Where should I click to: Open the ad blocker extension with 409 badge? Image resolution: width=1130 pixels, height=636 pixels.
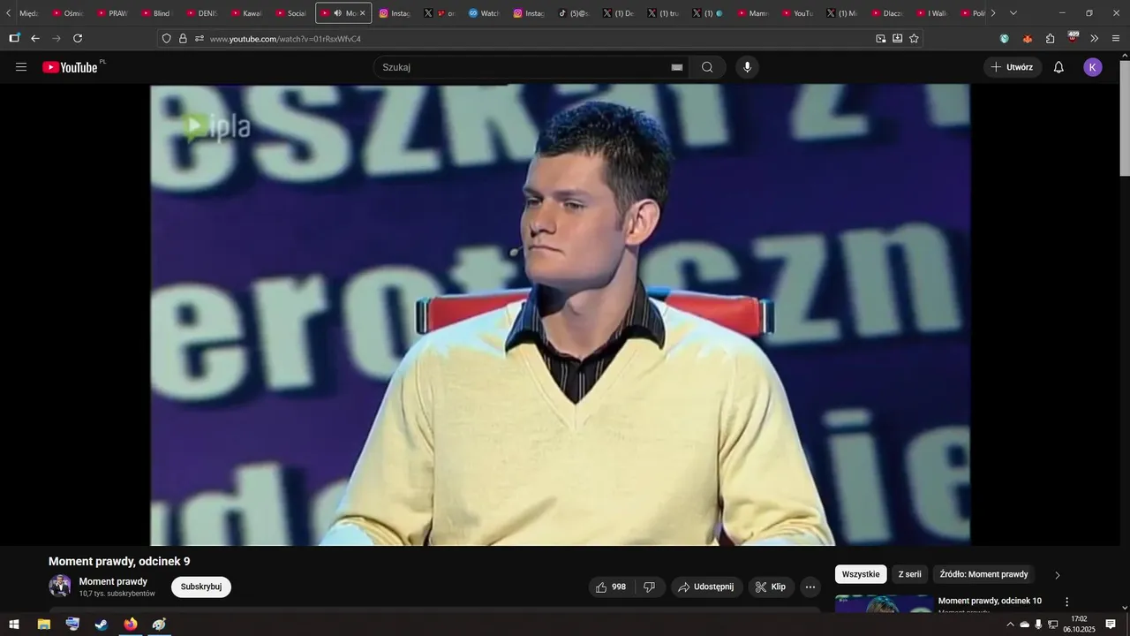coord(1073,37)
